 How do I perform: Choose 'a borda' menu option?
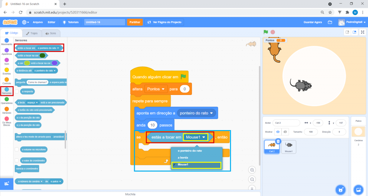pos(197,158)
